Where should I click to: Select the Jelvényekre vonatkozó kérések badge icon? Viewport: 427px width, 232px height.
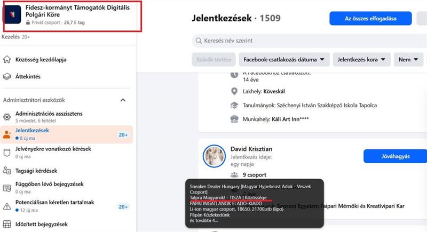(x=7, y=152)
